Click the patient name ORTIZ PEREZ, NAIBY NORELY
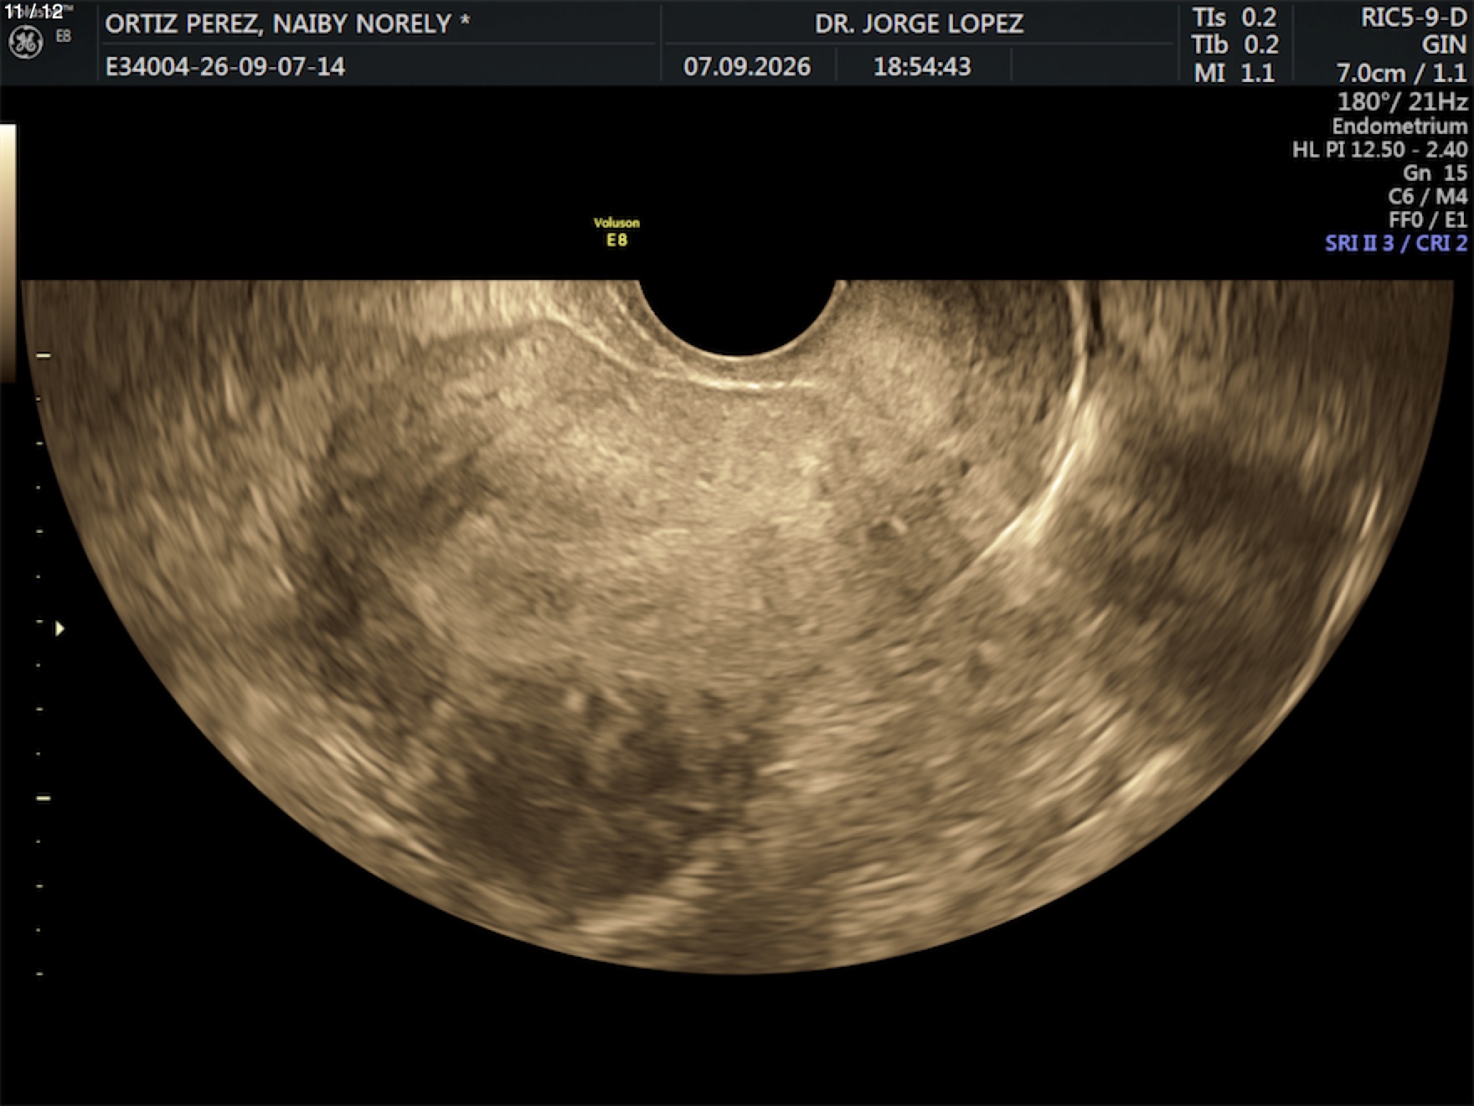 [x=287, y=23]
